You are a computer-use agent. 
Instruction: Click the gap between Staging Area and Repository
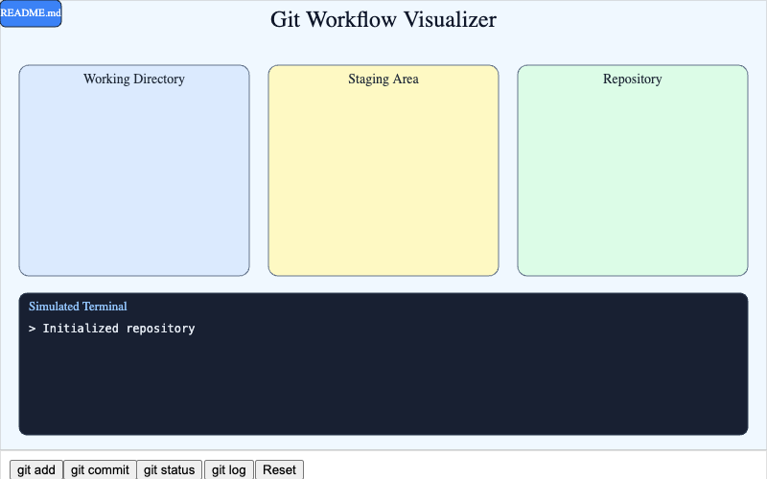tap(508, 172)
